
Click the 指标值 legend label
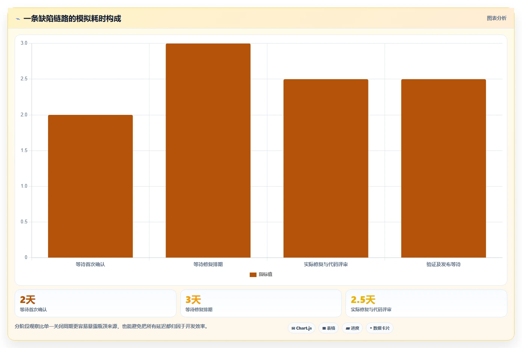pos(266,274)
